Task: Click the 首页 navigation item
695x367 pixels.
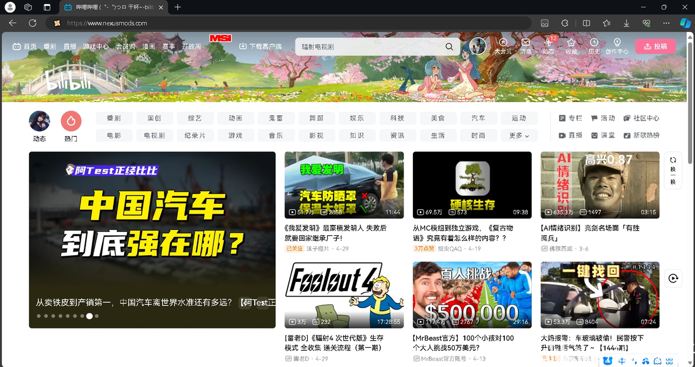Action: coord(24,46)
